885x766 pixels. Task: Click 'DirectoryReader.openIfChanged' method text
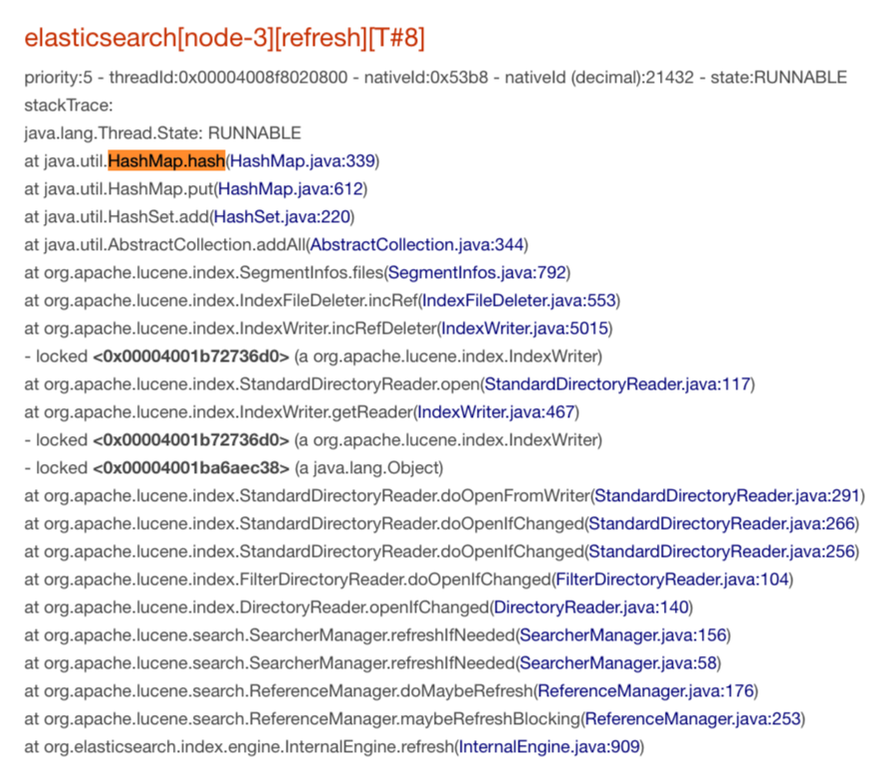364,608
